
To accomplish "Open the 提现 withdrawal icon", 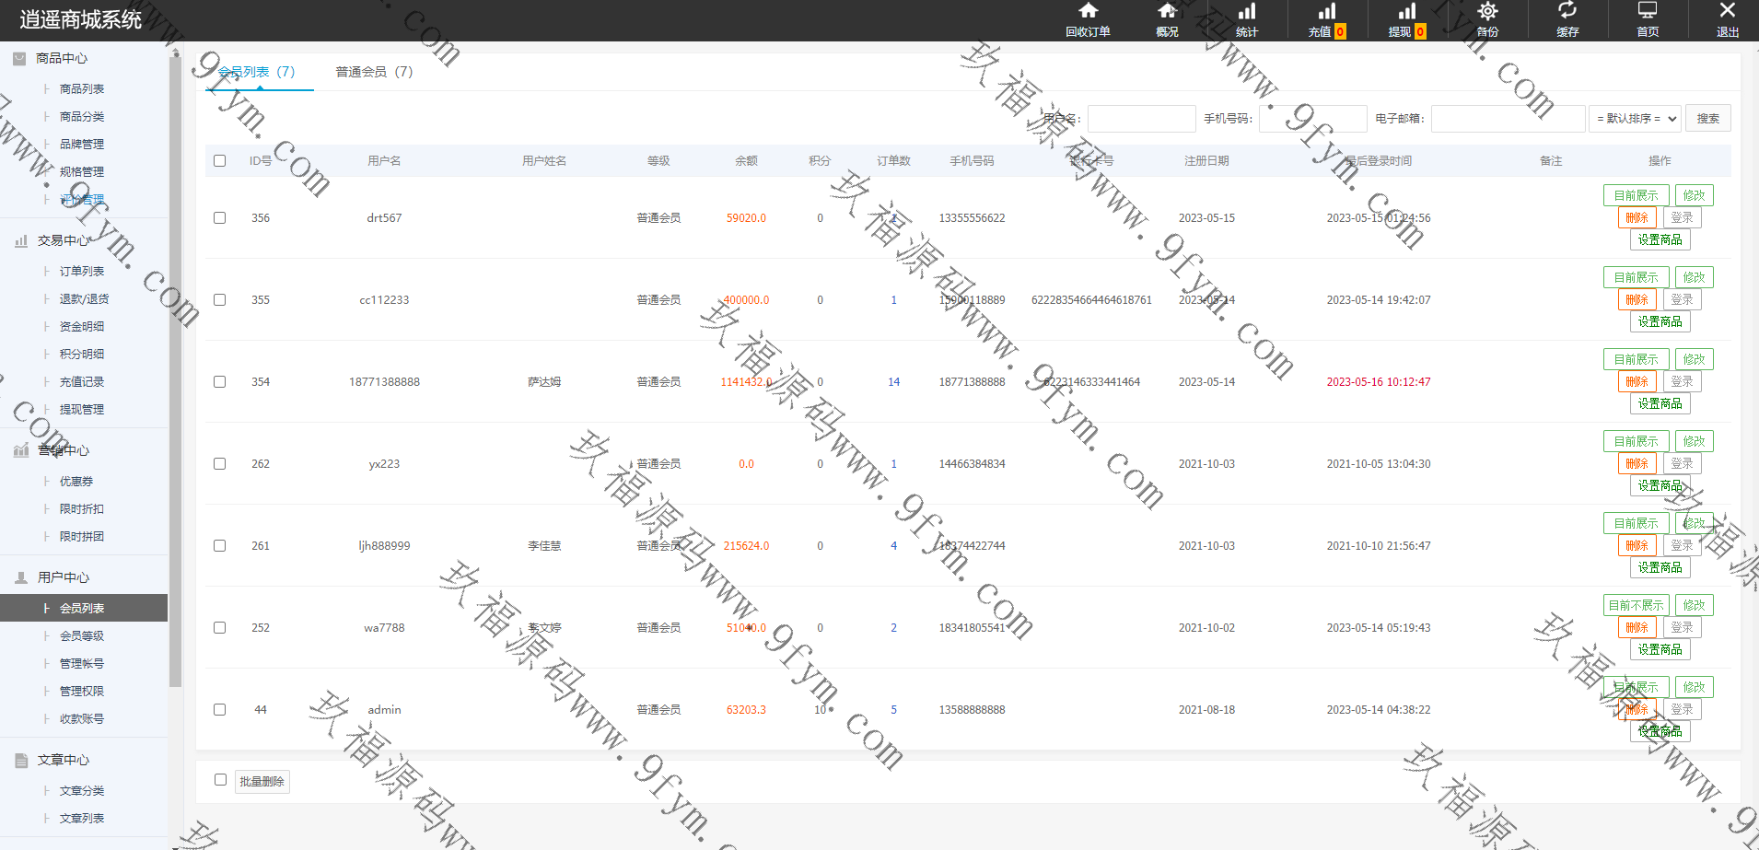I will pos(1406,12).
